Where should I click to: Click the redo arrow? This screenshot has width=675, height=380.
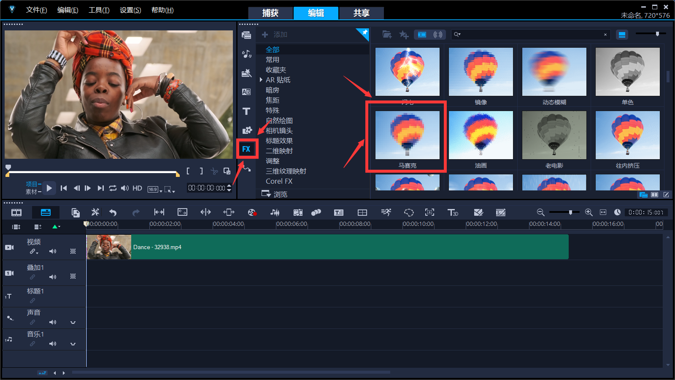coord(136,212)
